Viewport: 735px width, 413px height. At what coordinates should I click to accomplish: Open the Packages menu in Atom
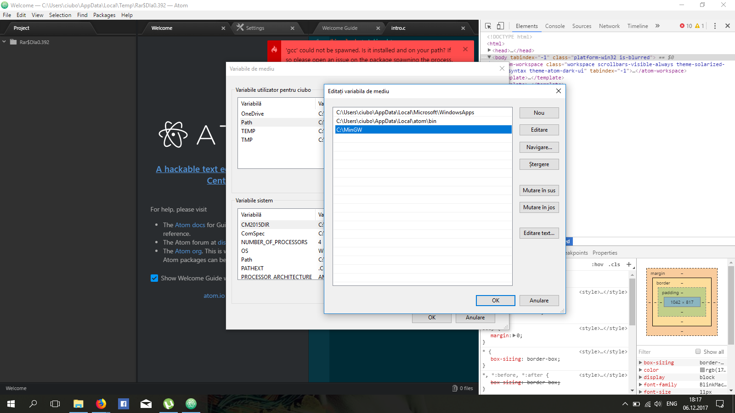click(104, 15)
